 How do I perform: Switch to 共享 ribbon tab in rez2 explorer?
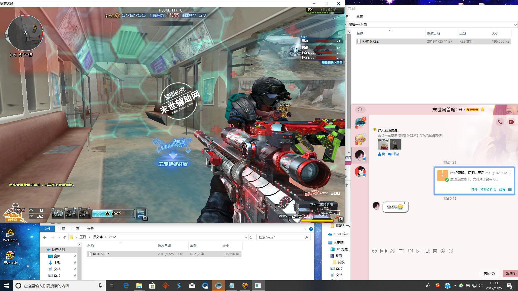click(76, 229)
